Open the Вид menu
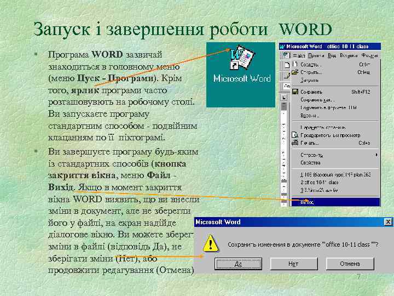 click(x=332, y=55)
